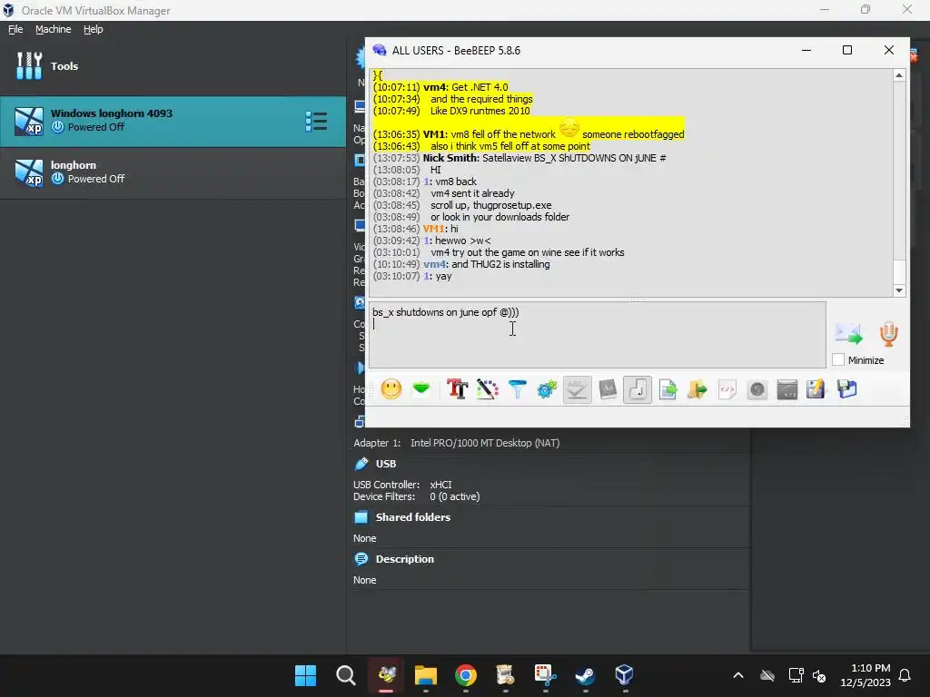
Task: Open the font color picker pen icon
Action: pyautogui.click(x=488, y=389)
